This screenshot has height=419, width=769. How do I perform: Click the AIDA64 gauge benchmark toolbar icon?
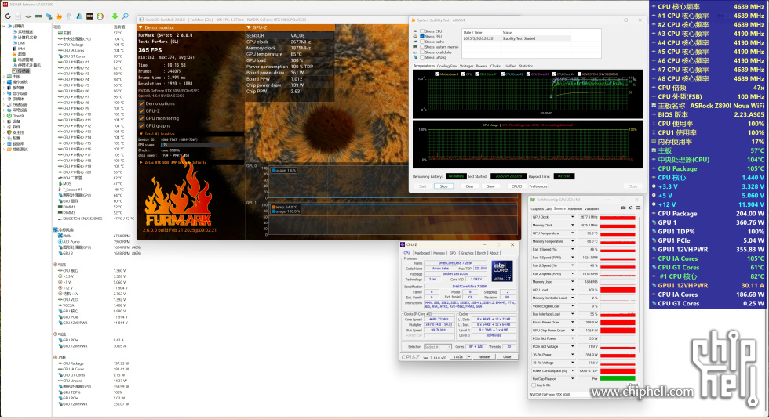pyautogui.click(x=100, y=16)
